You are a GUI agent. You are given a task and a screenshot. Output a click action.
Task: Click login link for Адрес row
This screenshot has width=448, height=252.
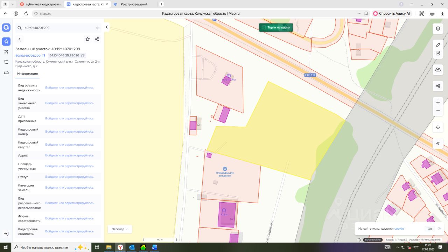click(69, 155)
